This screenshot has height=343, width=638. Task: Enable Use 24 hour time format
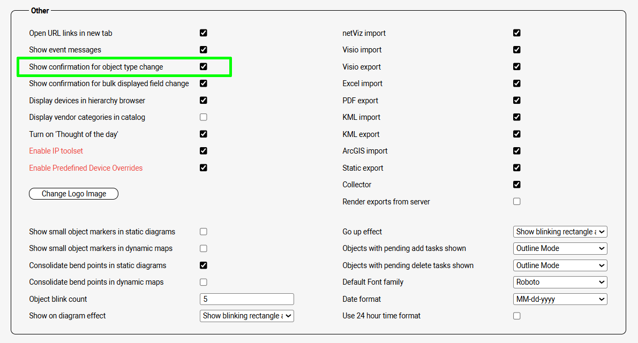coord(517,316)
